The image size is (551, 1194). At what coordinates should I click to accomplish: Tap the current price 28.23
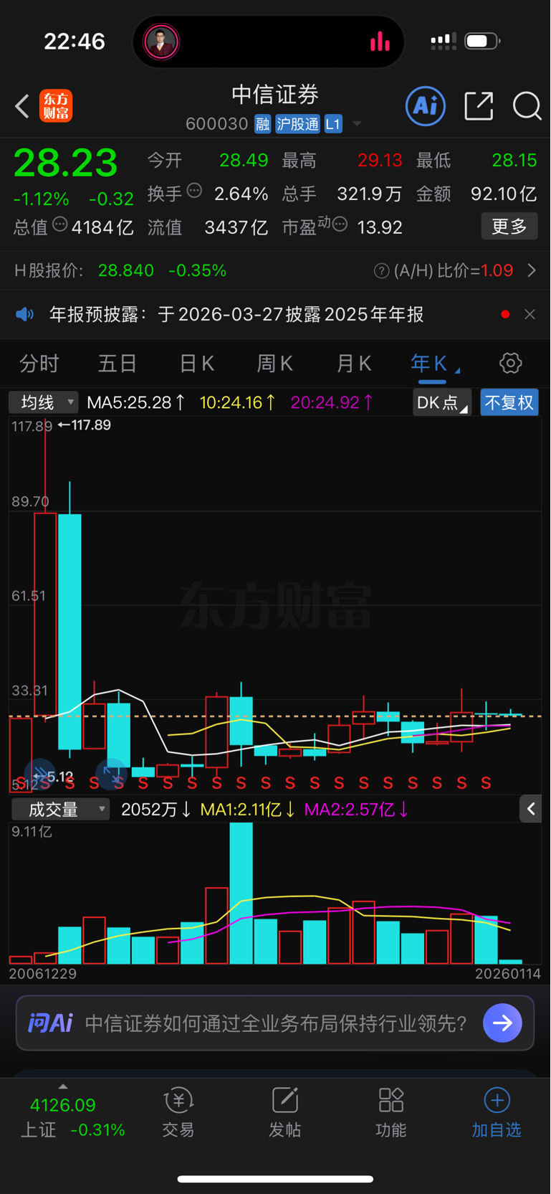click(x=66, y=163)
